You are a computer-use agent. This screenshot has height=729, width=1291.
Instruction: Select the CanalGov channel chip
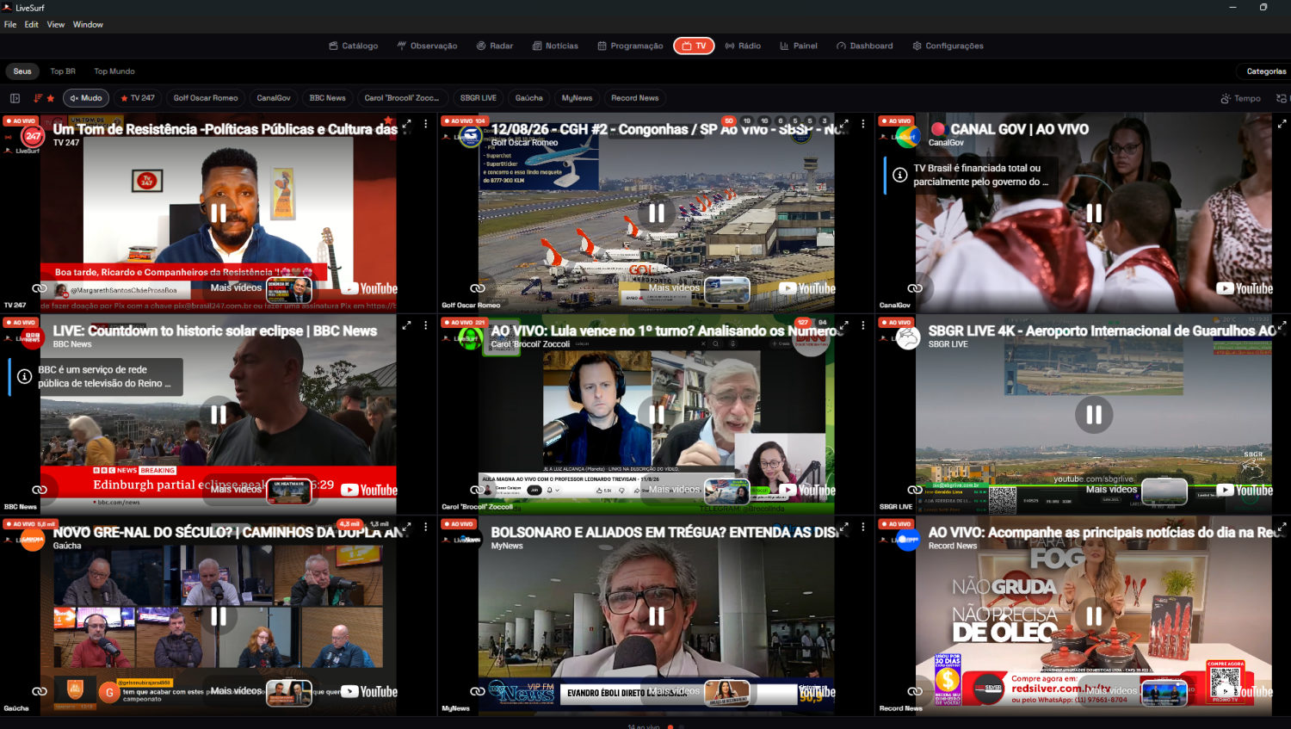(x=274, y=98)
